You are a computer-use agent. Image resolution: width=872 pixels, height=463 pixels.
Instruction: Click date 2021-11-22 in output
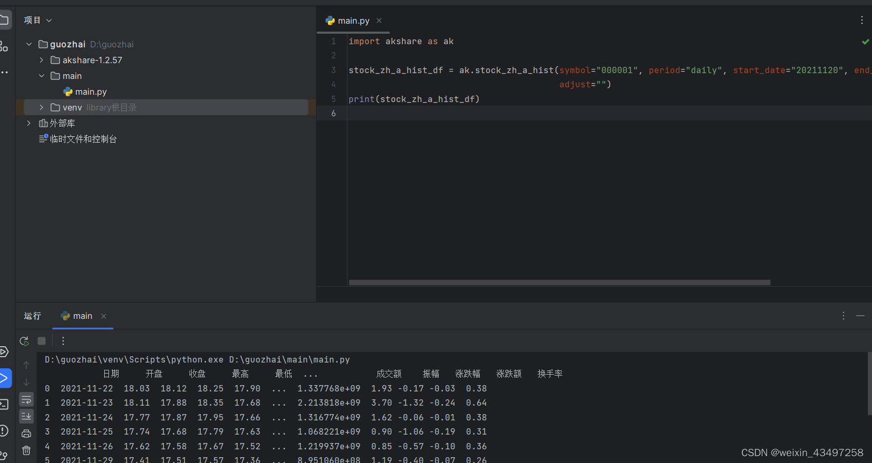(87, 388)
